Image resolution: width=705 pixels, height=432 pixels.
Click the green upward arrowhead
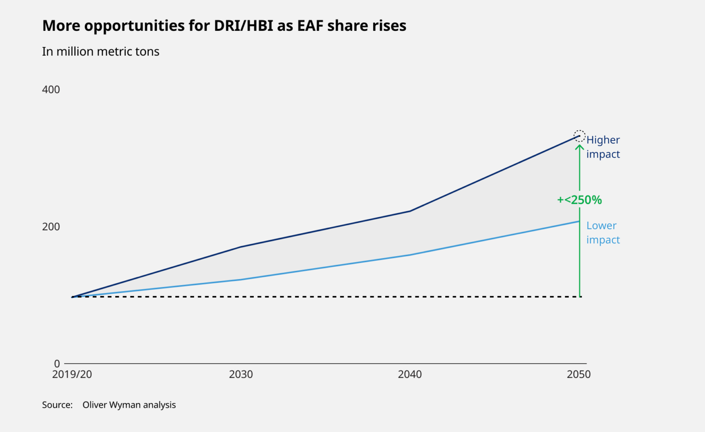click(580, 148)
